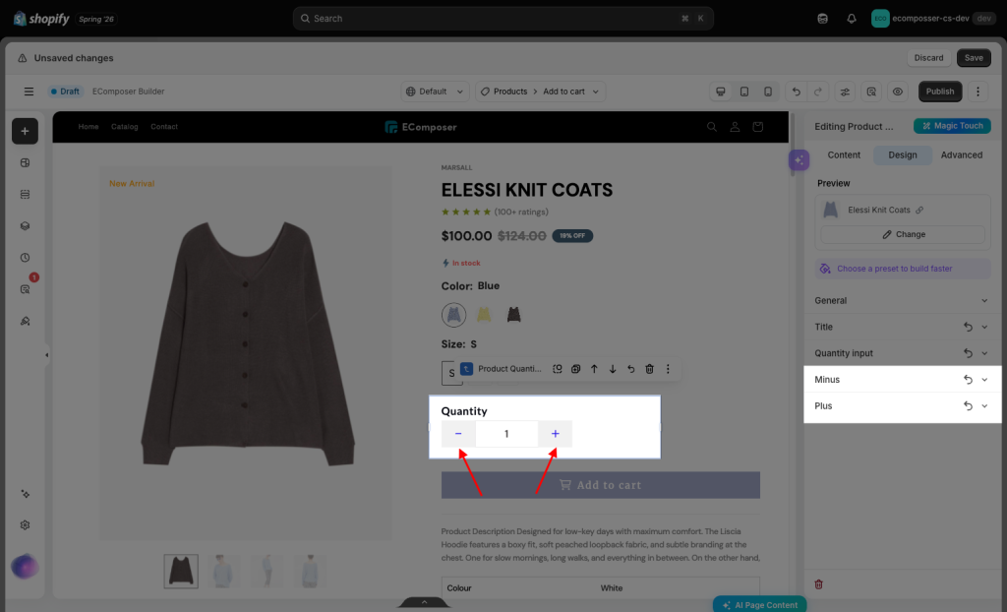
Task: Click the Change product button
Action: (903, 234)
